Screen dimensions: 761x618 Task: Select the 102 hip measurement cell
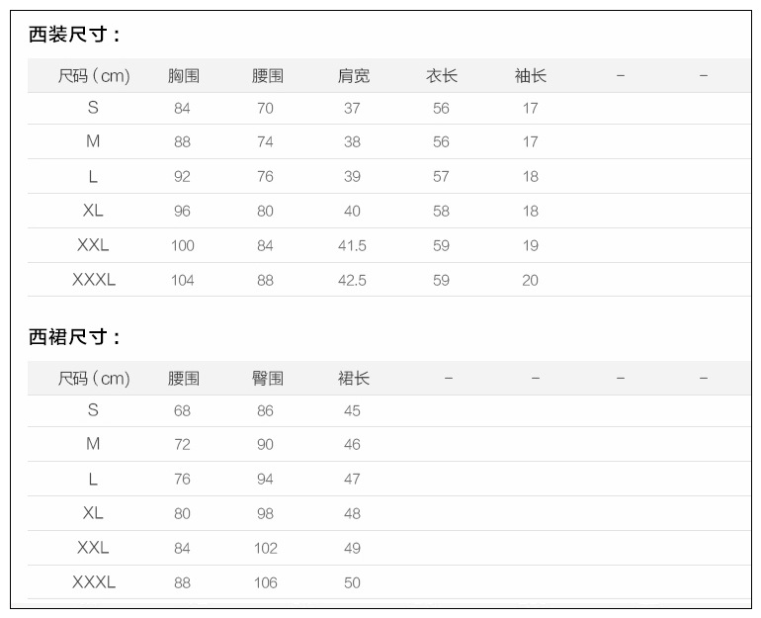(x=265, y=548)
